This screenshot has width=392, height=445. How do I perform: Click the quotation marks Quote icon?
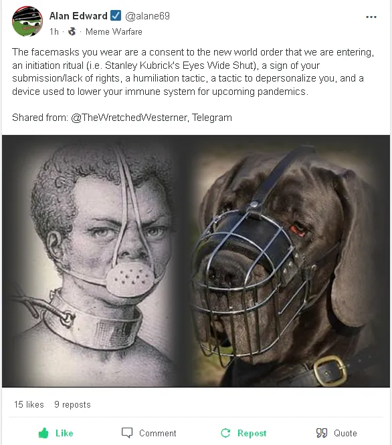(322, 433)
